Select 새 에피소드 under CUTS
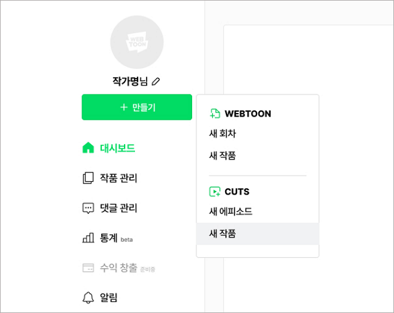 (x=231, y=212)
